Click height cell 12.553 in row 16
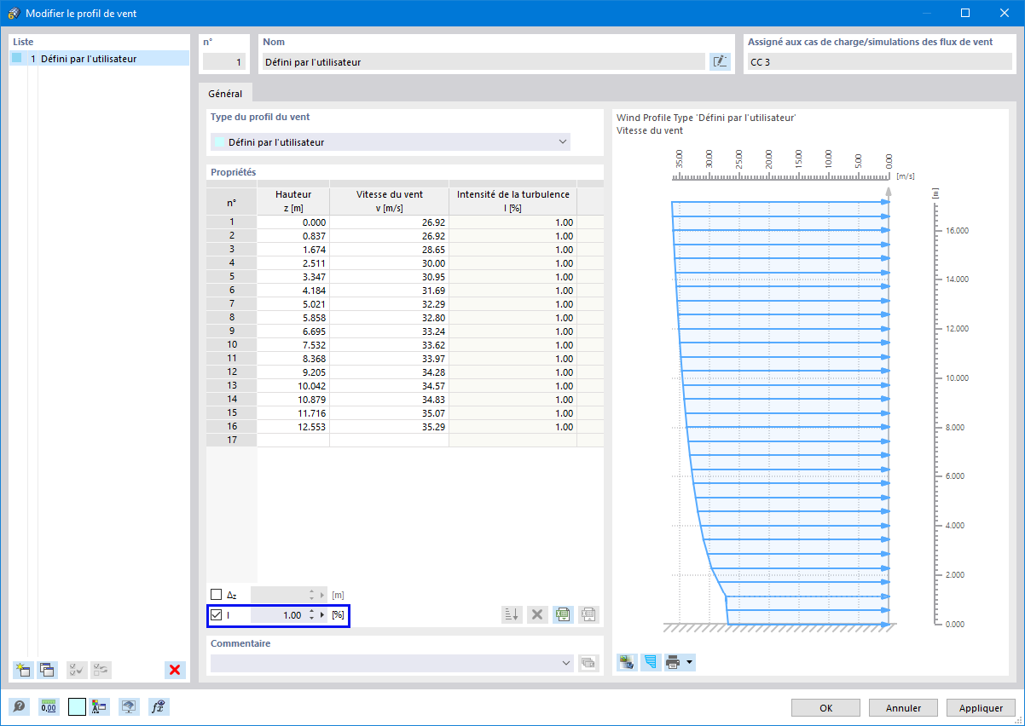 click(293, 426)
